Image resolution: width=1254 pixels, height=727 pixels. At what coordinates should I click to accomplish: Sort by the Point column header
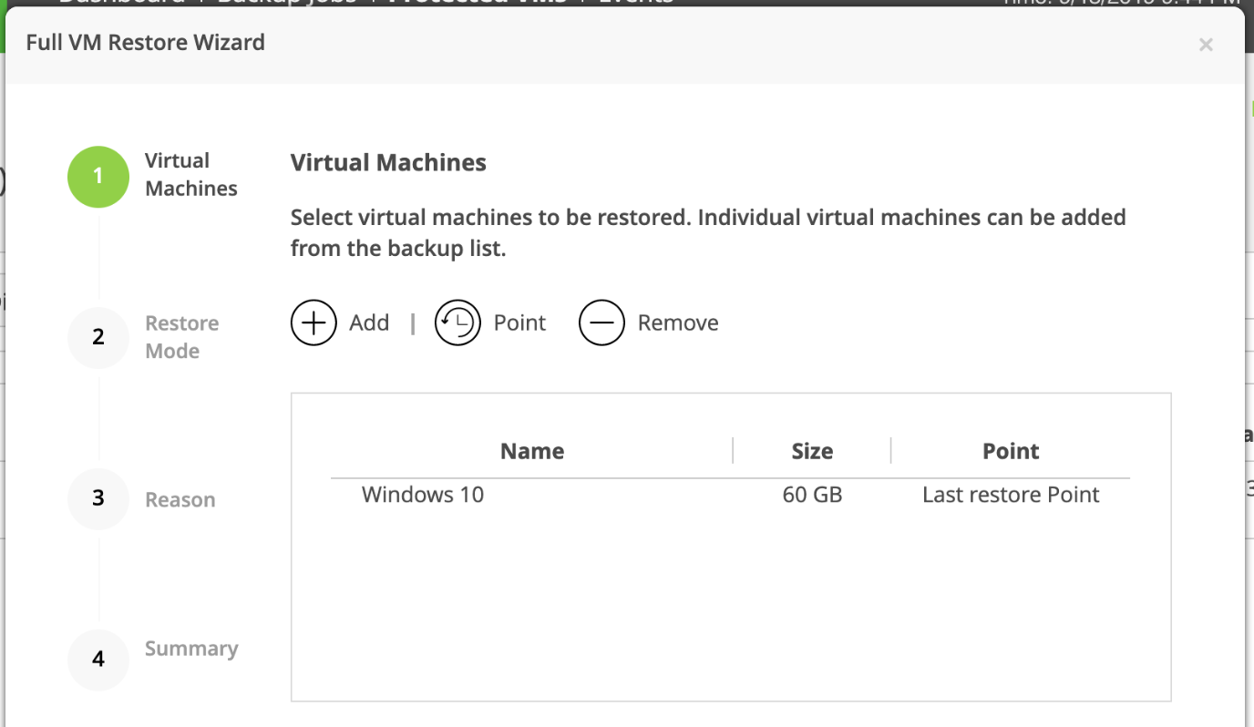[1011, 451]
